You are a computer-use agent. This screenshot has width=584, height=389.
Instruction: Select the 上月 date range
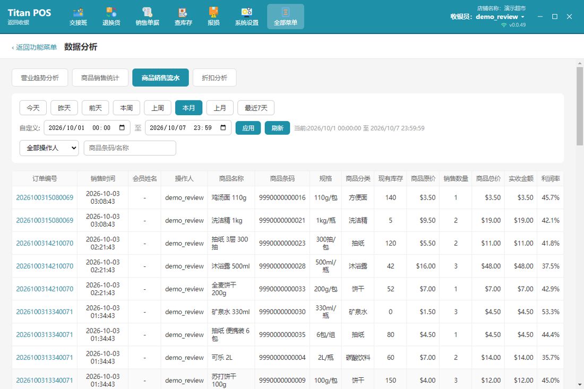click(x=220, y=108)
